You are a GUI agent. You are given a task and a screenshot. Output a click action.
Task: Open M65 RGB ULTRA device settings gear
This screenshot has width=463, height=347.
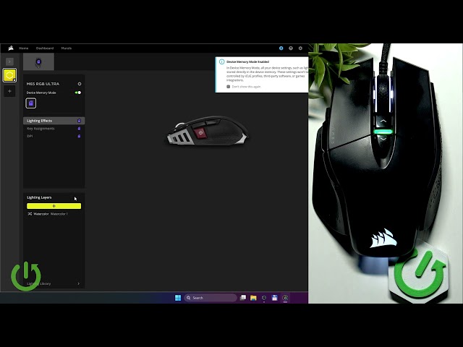tap(80, 84)
